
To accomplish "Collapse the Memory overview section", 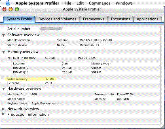I will 4,52.
